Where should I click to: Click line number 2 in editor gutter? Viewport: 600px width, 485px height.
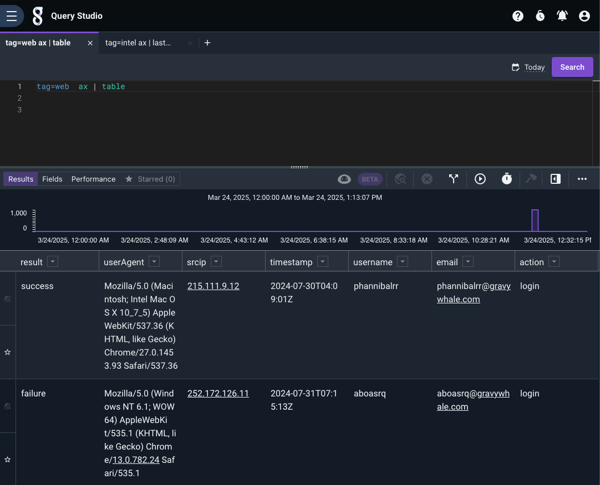[19, 98]
